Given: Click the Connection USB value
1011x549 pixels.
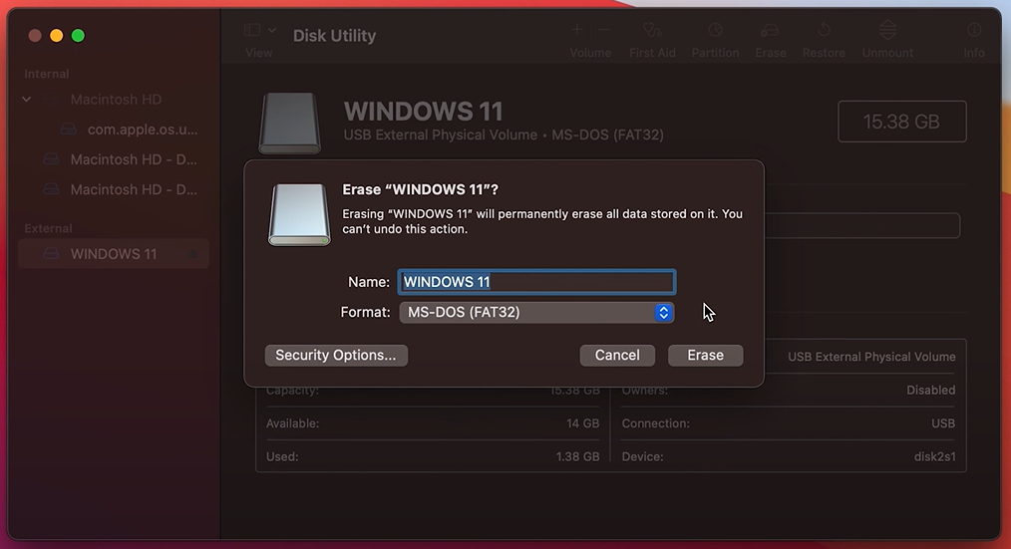Looking at the screenshot, I should coord(943,423).
